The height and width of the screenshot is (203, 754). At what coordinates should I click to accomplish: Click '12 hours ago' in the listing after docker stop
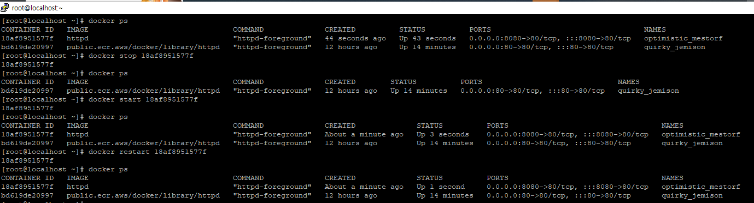tap(351, 91)
